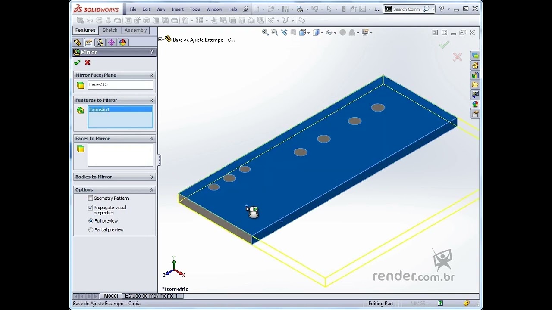Enable the Geometry Pattern checkbox
This screenshot has height=310, width=552.
90,198
